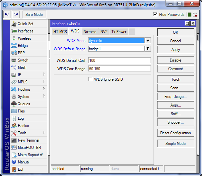The height and width of the screenshot is (176, 202).
Task: Open Wireless menu icon
Action: [x=14, y=38]
